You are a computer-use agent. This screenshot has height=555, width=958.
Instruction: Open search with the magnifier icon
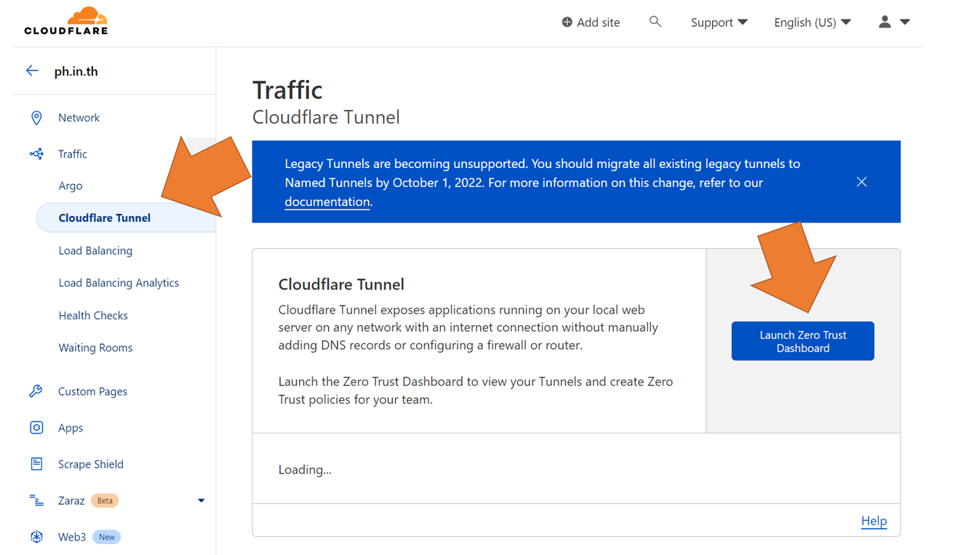point(655,22)
